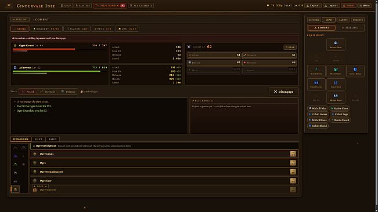Open the Menu dropdown in header
The width and height of the screenshot is (378, 212).
(x=365, y=5)
